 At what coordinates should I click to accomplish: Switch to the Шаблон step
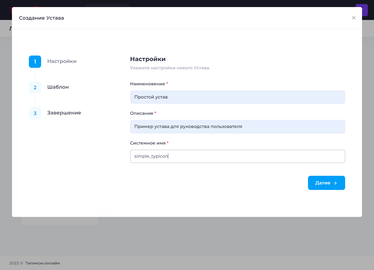click(x=58, y=87)
